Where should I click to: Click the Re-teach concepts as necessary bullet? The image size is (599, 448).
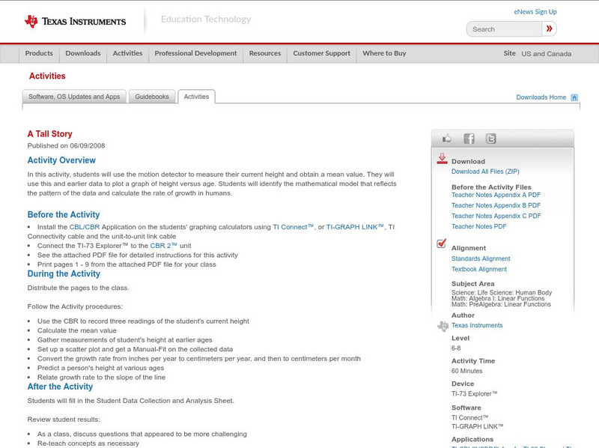point(88,444)
